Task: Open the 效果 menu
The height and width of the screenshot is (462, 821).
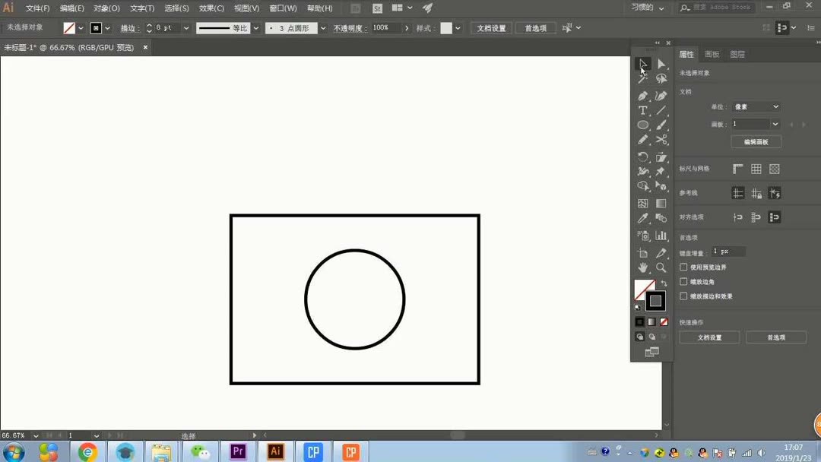Action: click(x=211, y=8)
